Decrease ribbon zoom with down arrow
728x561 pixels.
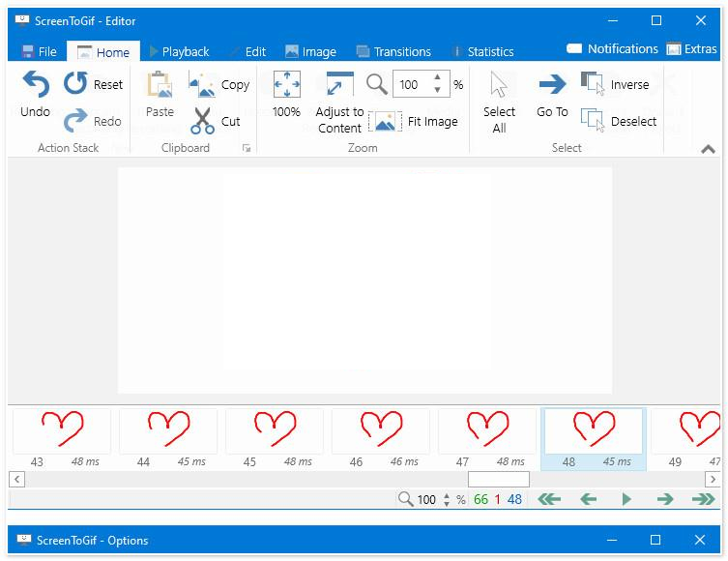coord(437,90)
